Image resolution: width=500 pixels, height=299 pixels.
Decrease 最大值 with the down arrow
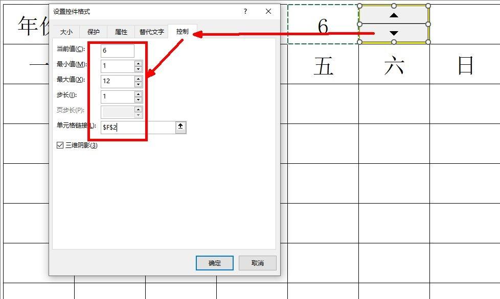coord(139,84)
